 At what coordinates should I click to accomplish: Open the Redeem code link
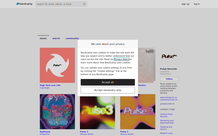click(x=166, y=133)
